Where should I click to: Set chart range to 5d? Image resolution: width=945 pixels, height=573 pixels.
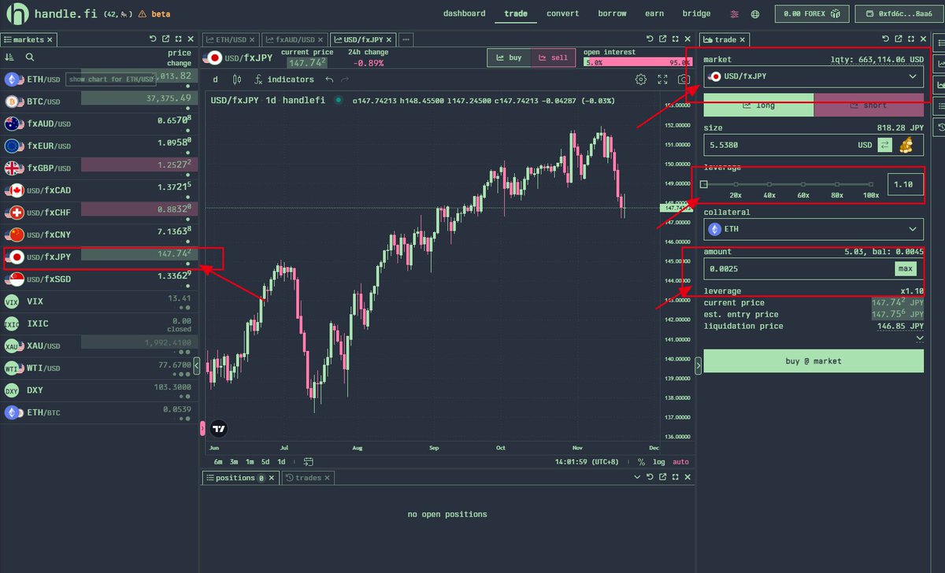coord(265,462)
